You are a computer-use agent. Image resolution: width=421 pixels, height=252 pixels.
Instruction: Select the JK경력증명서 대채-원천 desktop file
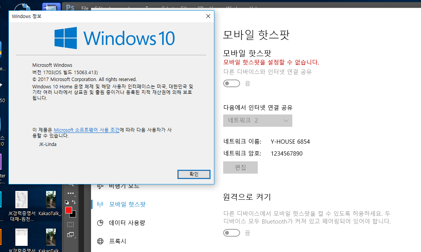[x=22, y=206]
